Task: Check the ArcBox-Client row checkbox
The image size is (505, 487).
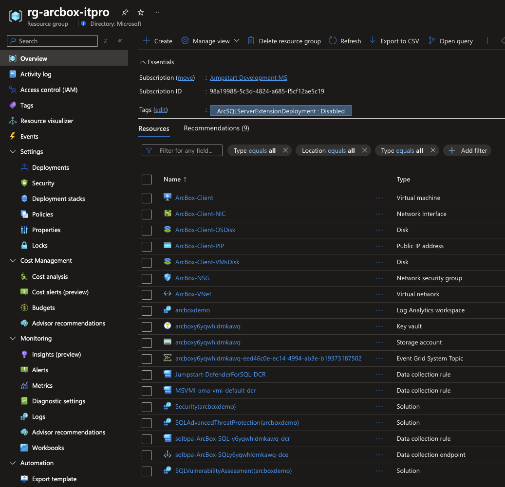Action: click(x=147, y=198)
